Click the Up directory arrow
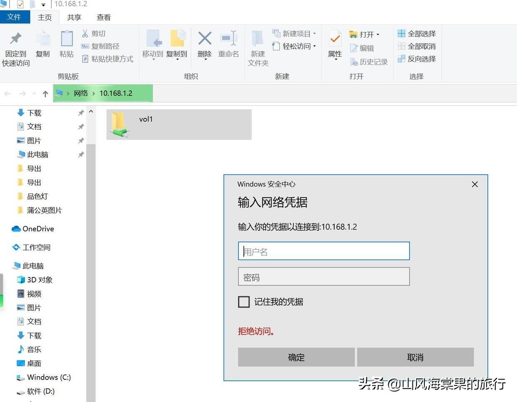Viewport: 517px width, 402px height. click(x=45, y=94)
